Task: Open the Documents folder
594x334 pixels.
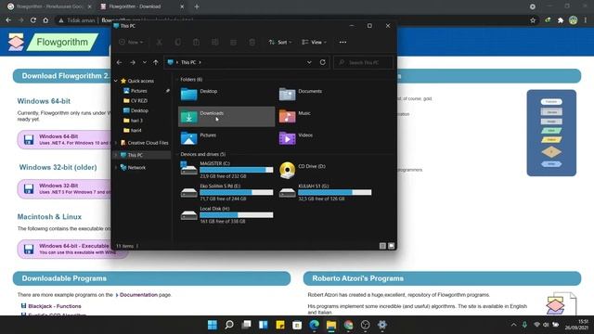Action: (x=325, y=94)
